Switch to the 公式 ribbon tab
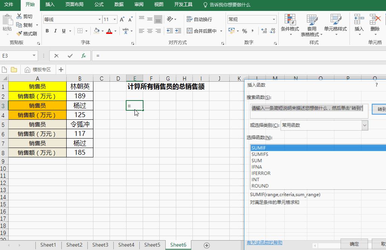The height and width of the screenshot is (250, 386). coord(99,5)
